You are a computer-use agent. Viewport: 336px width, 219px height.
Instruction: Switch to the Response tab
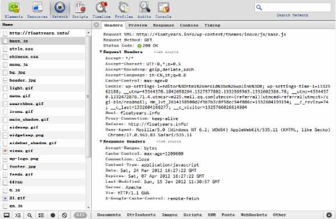[164, 25]
